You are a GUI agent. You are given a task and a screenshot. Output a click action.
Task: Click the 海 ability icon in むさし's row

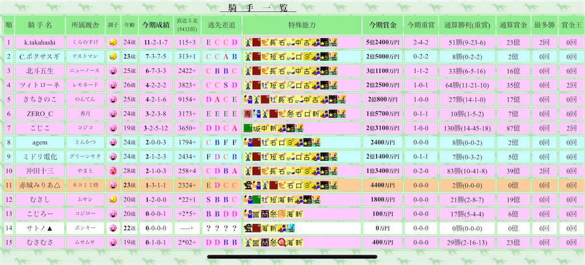tap(282, 199)
